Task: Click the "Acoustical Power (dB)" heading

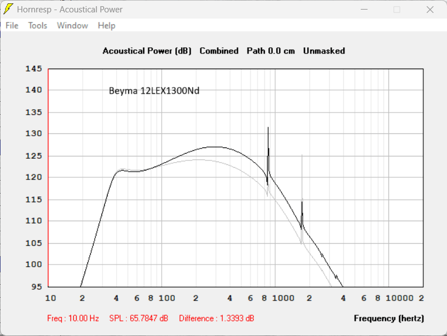Action: pos(147,51)
